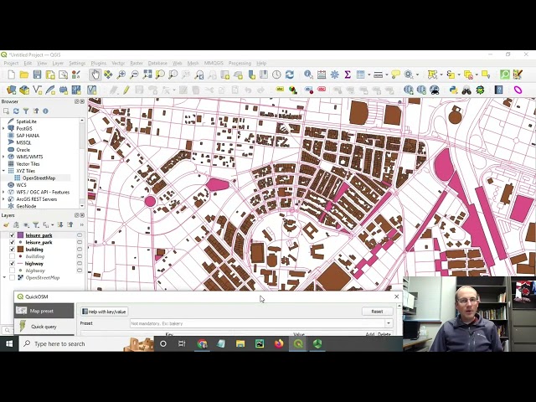536x402 pixels.
Task: Toggle editing with the yellow pencil icon
Action: point(126,90)
